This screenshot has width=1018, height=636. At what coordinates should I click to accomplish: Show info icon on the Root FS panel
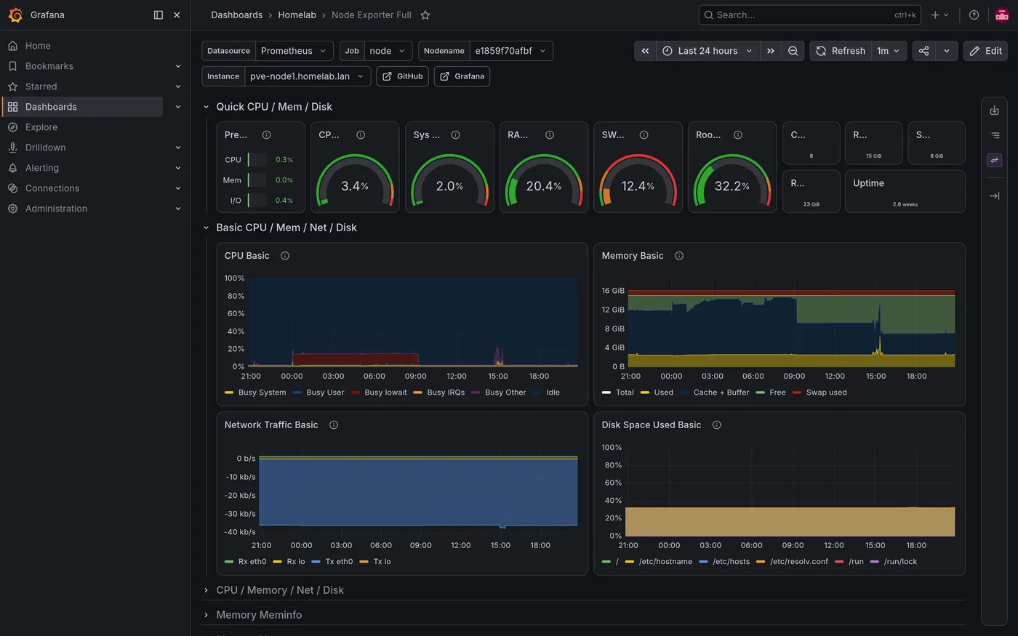click(x=738, y=135)
